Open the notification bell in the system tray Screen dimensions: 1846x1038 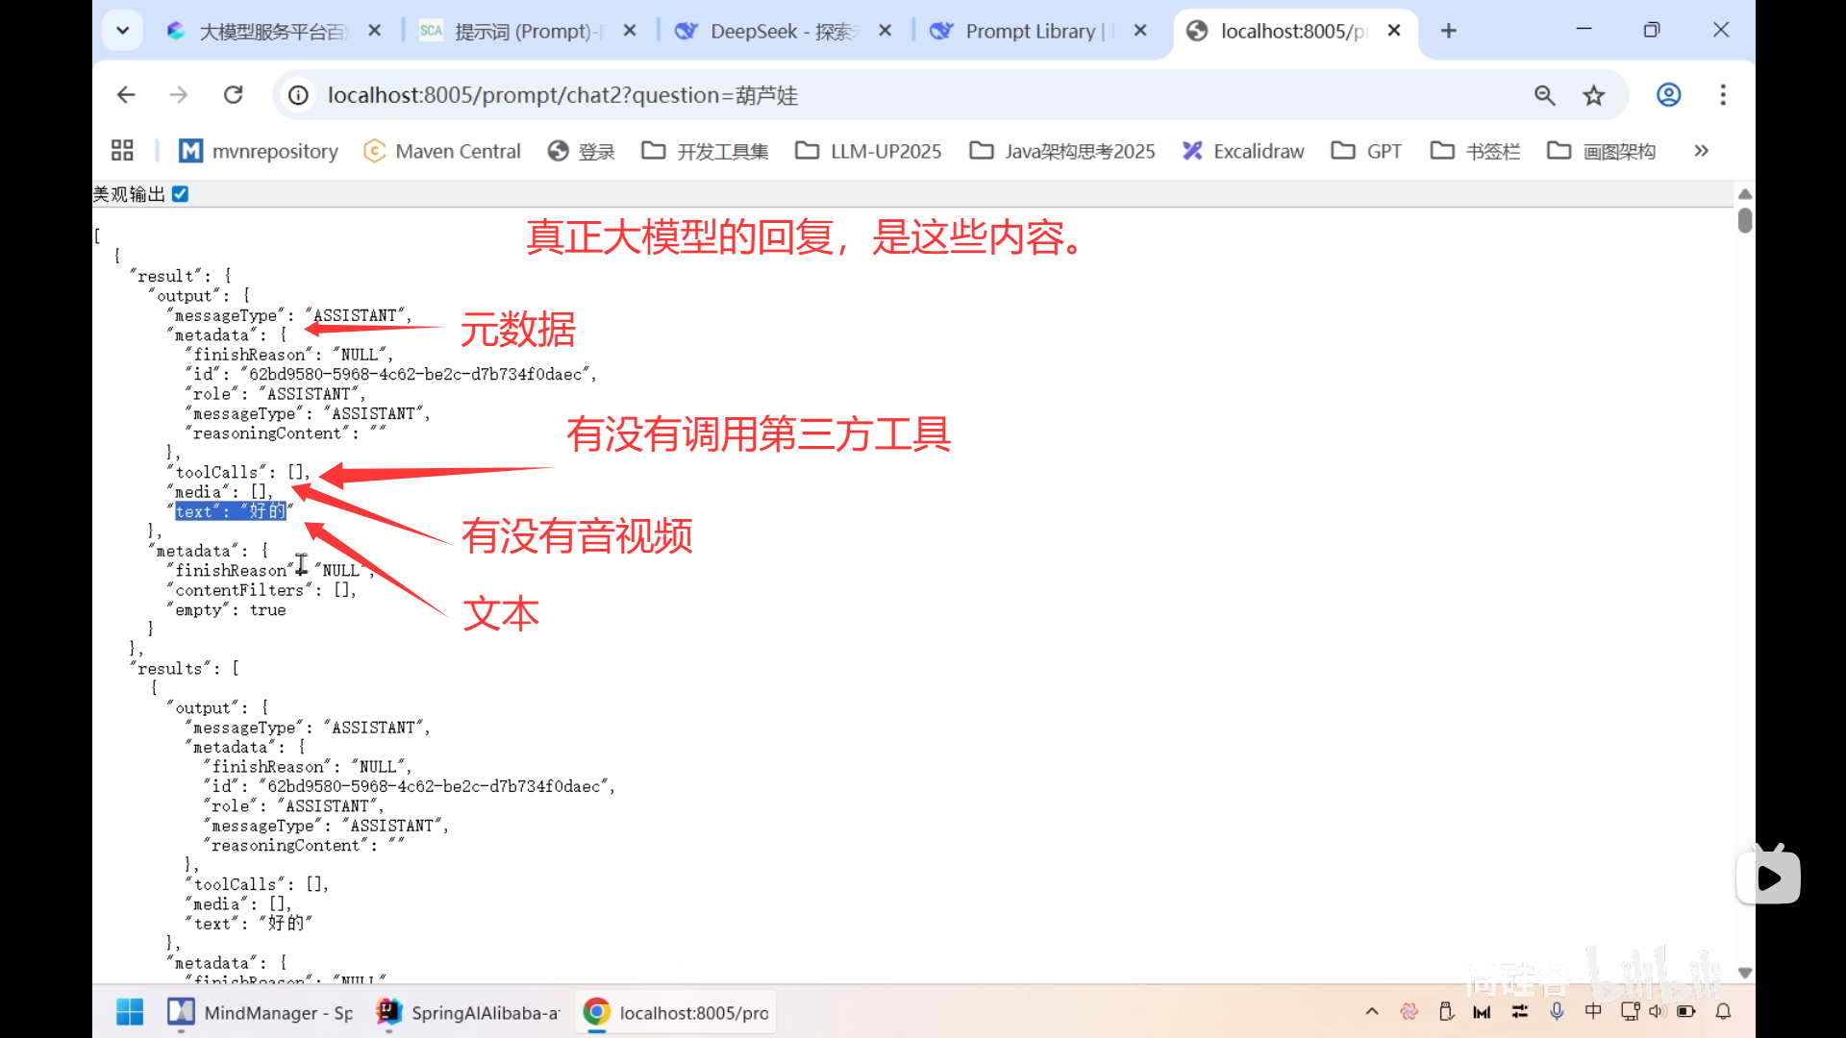[1723, 1011]
